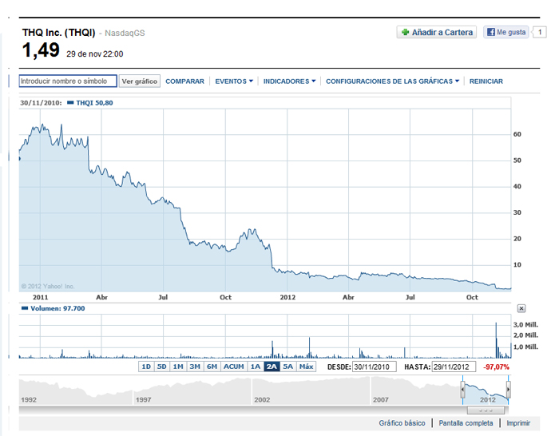Open Configuraciones de las Gráficas dropdown
Viewport: 559px width, 436px height.
click(393, 81)
